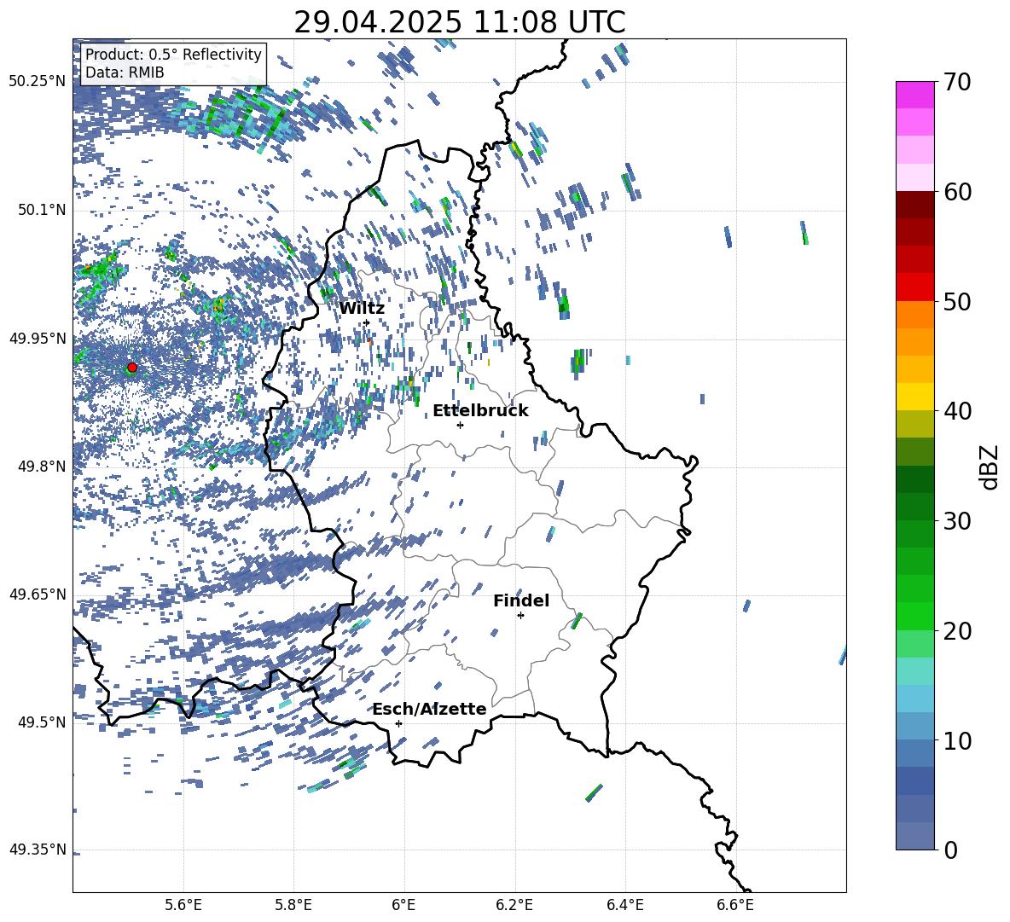Click the 6.6°E longitude label

(735, 905)
